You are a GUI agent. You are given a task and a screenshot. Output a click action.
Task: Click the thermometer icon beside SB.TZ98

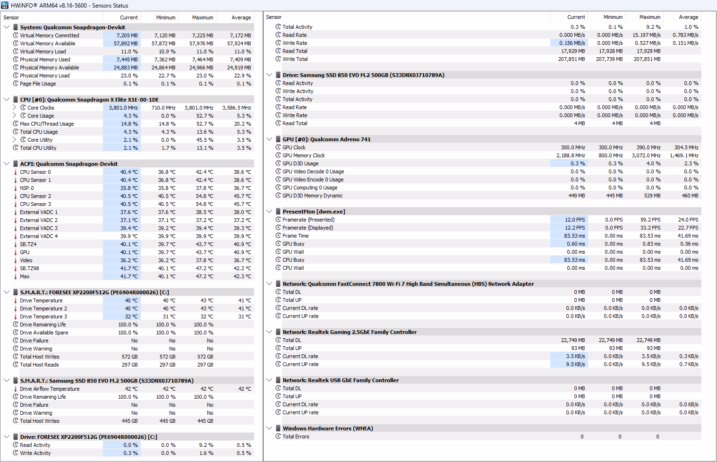pyautogui.click(x=16, y=268)
